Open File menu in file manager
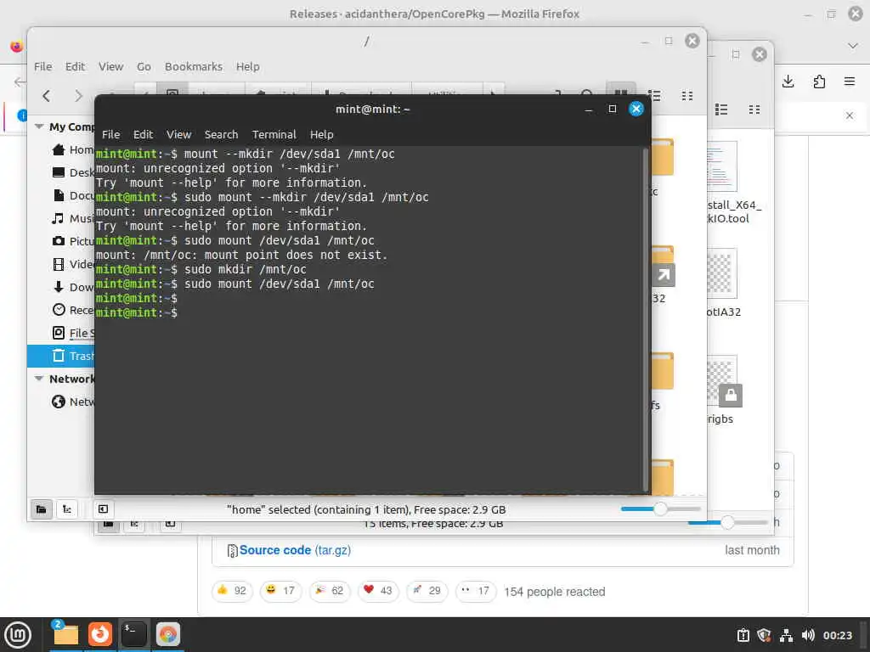 click(42, 66)
